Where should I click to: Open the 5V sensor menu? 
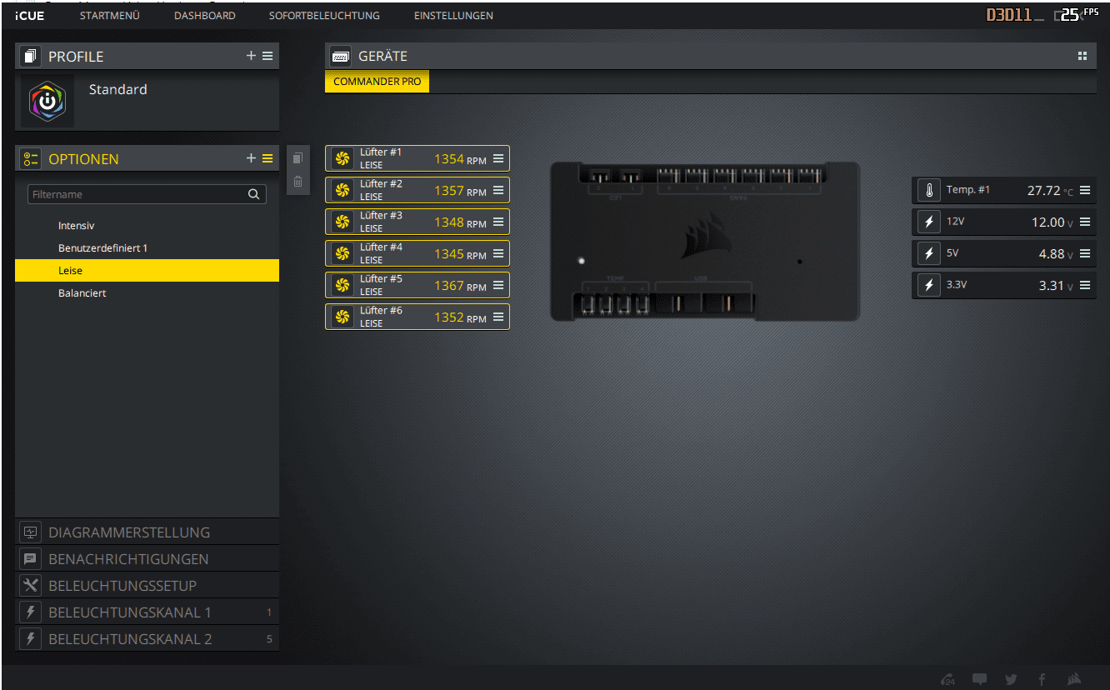(1085, 253)
